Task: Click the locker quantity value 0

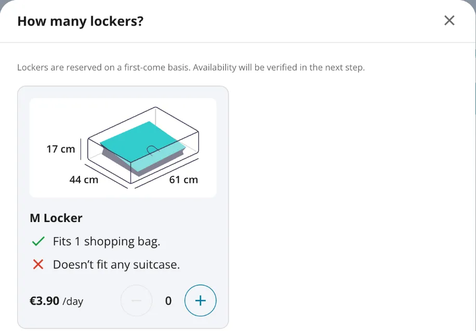Action: (x=168, y=301)
